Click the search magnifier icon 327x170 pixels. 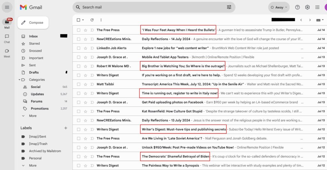click(78, 7)
